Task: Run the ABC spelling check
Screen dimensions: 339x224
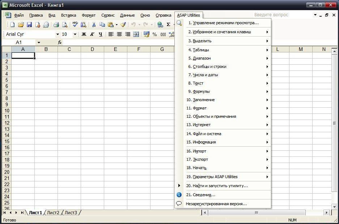Action: (75, 25)
